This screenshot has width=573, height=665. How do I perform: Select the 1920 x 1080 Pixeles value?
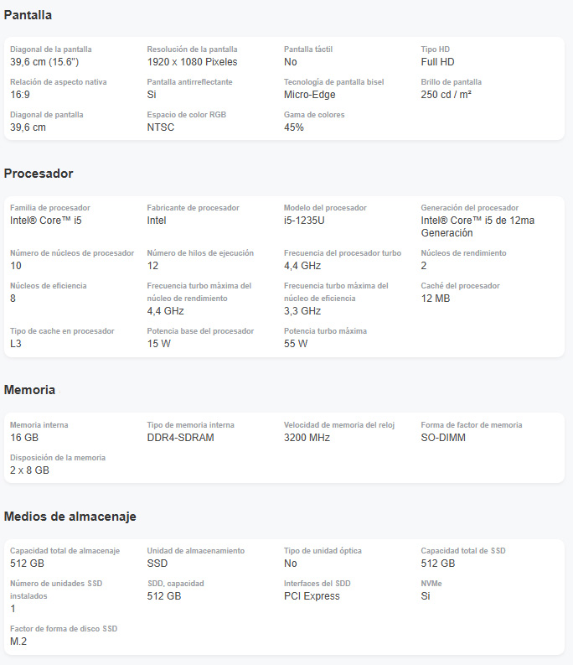192,62
